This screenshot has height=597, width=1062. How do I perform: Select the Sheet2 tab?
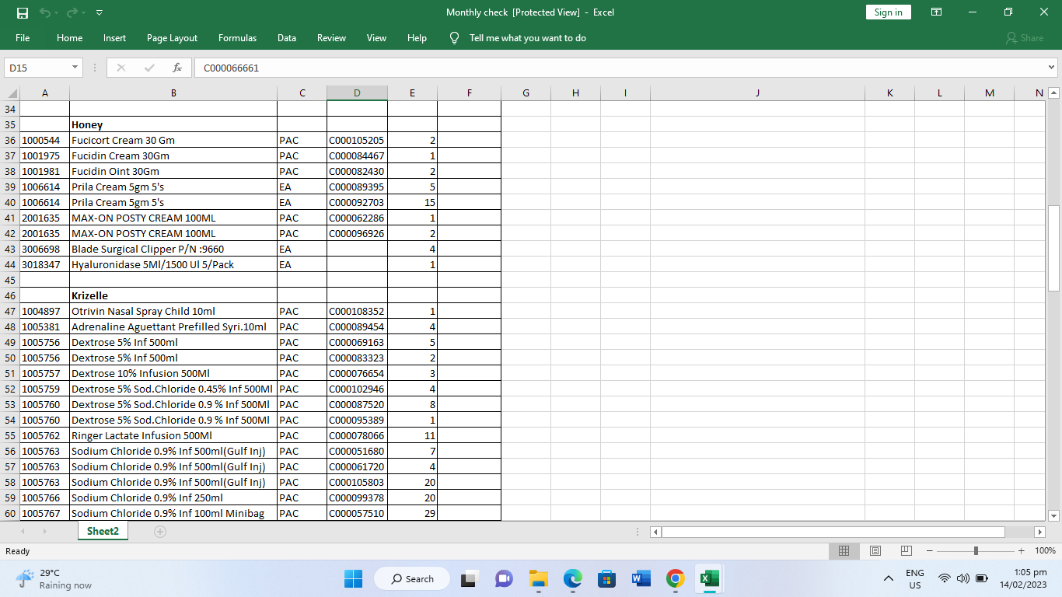[x=103, y=531]
